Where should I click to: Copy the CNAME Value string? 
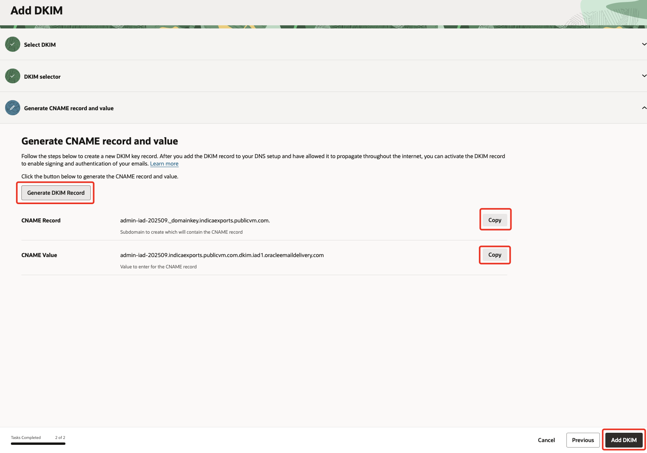click(495, 255)
